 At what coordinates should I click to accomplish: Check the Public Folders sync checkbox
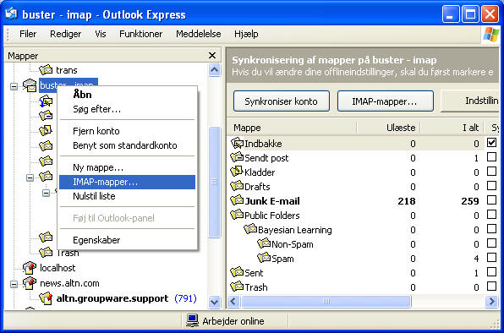pos(491,214)
